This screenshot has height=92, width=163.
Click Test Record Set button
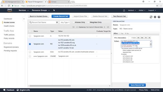click(x=119, y=16)
